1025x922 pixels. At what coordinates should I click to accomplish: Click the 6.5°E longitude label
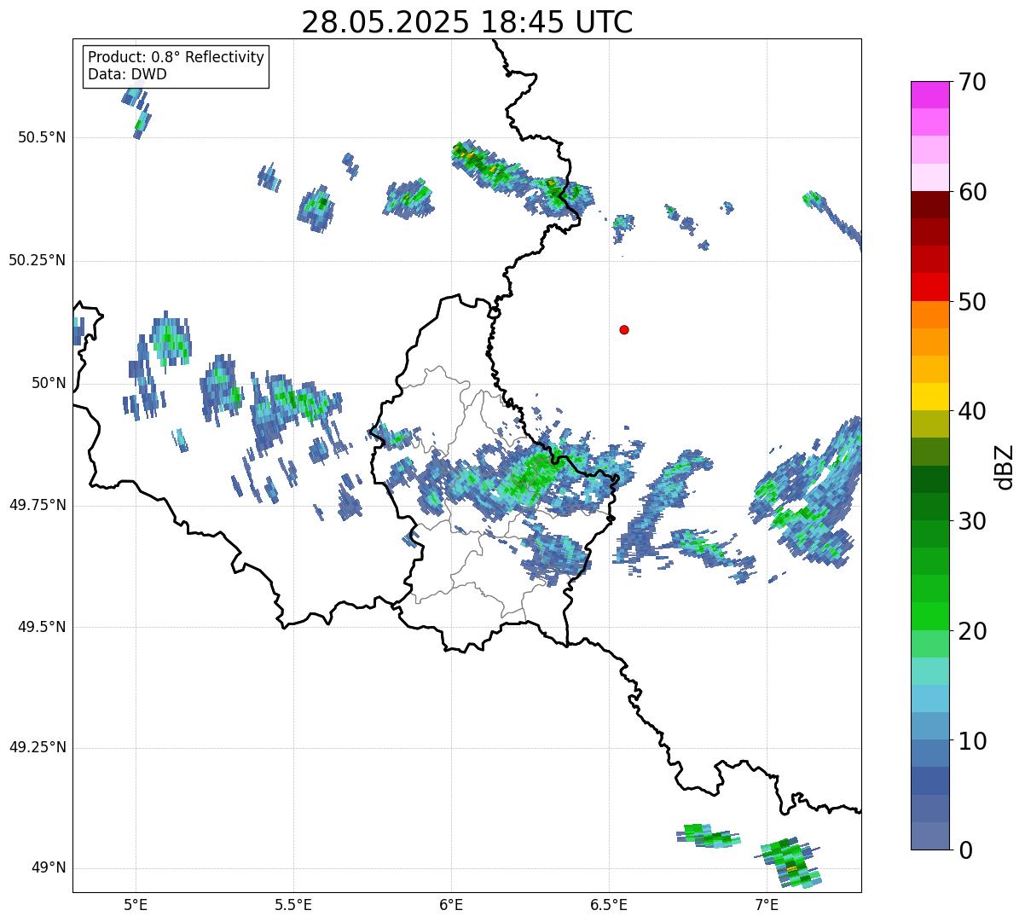(x=609, y=904)
